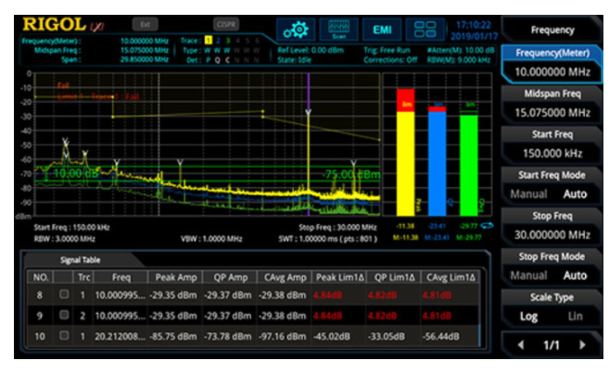This screenshot has height=373, width=609.
Task: Sort by the CAvg Lim1Δ column header
Action: point(450,278)
